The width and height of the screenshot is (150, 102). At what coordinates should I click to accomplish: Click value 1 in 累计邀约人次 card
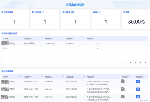pyautogui.click(x=75, y=22)
